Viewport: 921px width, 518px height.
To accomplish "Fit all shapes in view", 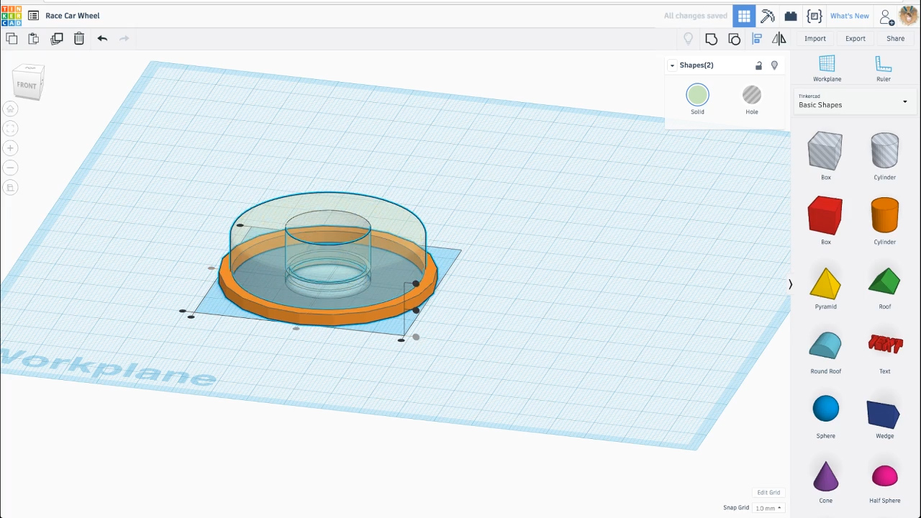I will pos(11,129).
